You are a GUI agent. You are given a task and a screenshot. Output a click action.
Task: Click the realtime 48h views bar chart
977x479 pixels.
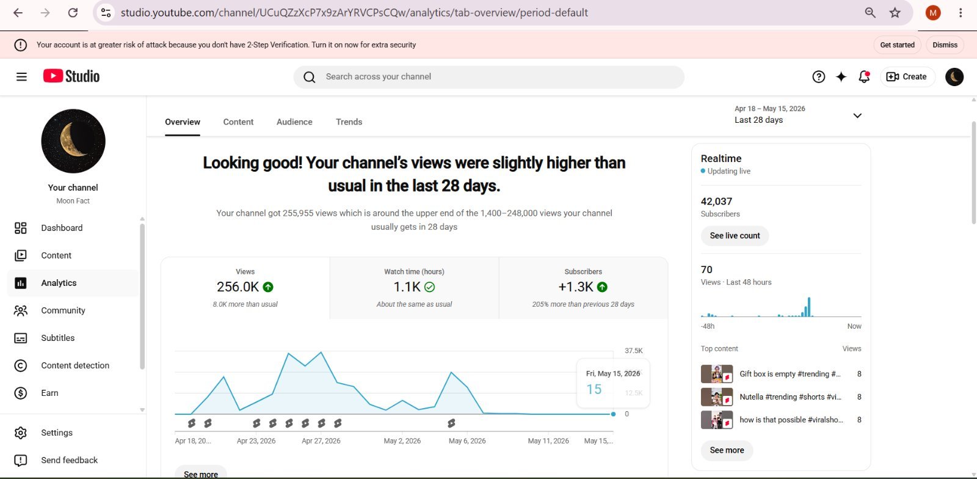[x=781, y=306]
